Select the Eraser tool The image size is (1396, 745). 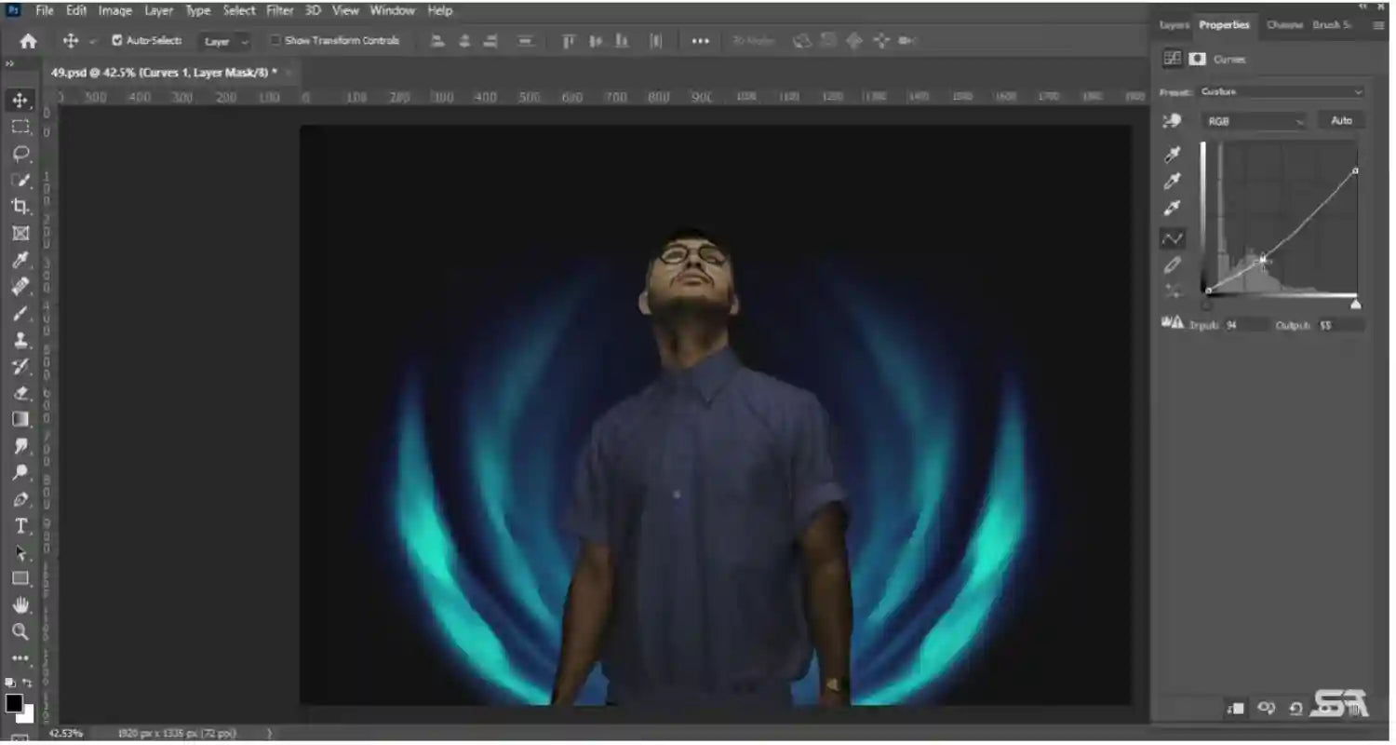(x=20, y=393)
